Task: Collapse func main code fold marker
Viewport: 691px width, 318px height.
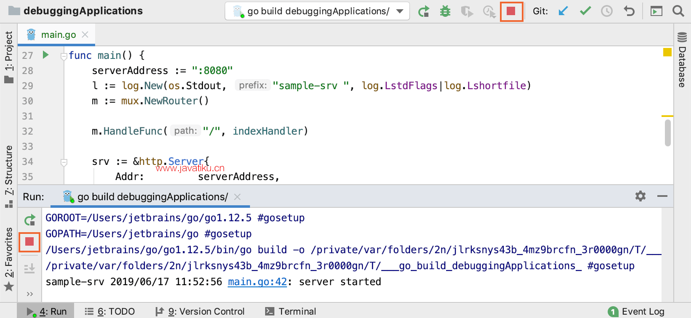Action: [64, 56]
